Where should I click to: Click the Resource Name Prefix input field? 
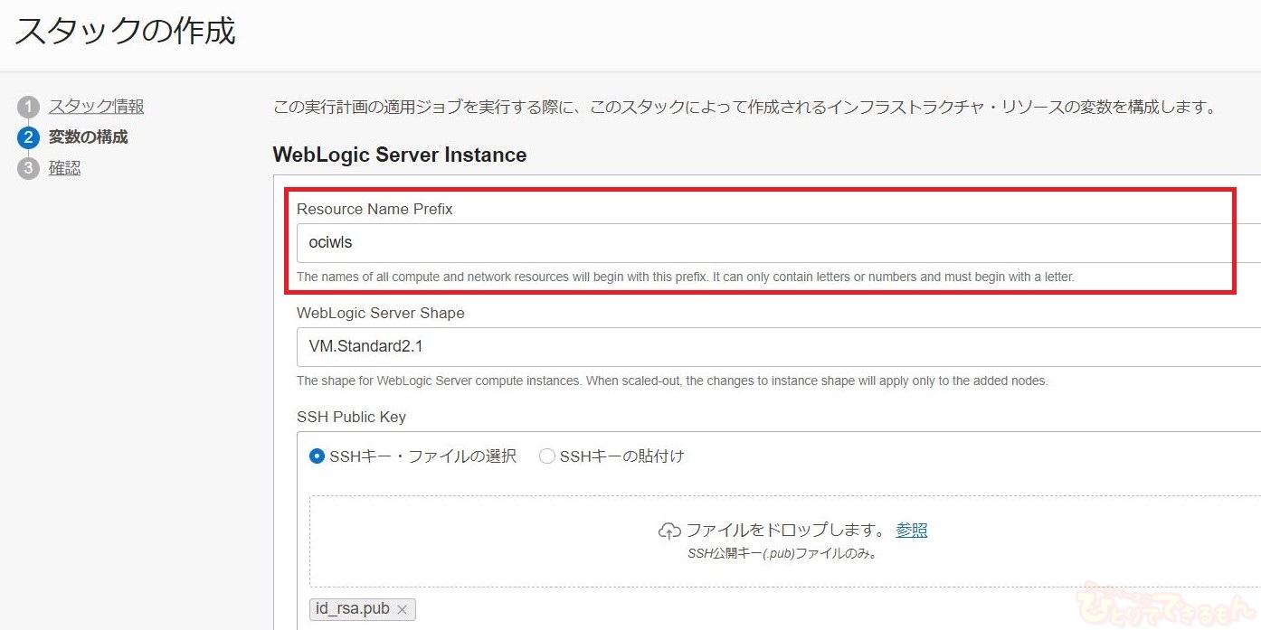tap(778, 243)
